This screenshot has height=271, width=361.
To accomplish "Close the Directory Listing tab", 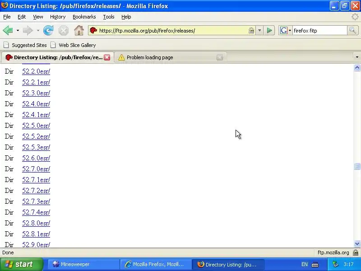I will pyautogui.click(x=107, y=57).
